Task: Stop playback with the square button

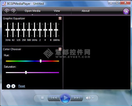Action: (42, 98)
